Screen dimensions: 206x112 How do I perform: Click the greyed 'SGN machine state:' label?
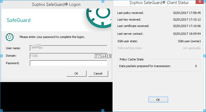(130, 48)
